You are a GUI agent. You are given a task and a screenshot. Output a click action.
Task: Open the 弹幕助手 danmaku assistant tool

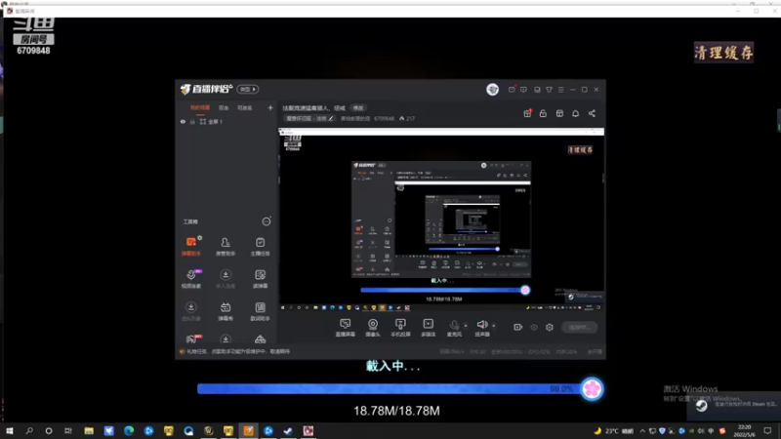pos(191,246)
